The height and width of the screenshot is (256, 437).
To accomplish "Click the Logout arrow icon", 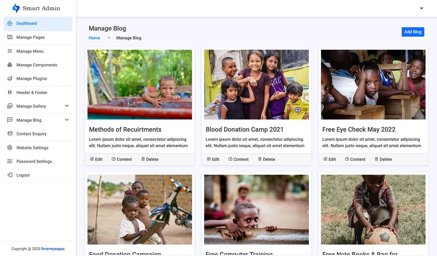I will click(x=10, y=175).
